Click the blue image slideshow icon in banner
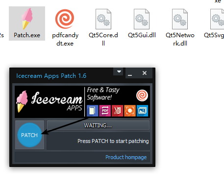This screenshot has width=224, height=188. 142,111
